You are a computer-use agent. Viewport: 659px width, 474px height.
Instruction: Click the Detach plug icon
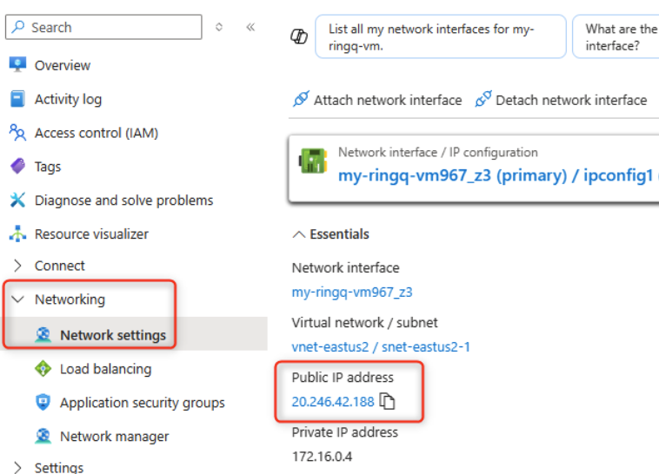coord(483,99)
